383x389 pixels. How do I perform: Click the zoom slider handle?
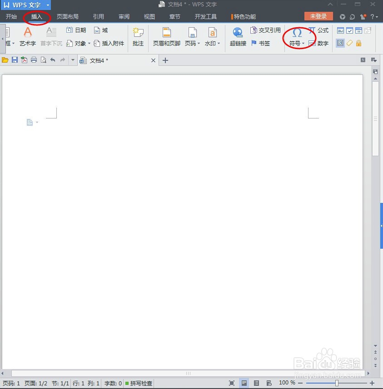pos(337,383)
